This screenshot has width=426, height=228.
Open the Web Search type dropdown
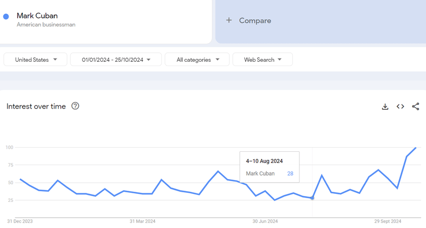pyautogui.click(x=263, y=60)
